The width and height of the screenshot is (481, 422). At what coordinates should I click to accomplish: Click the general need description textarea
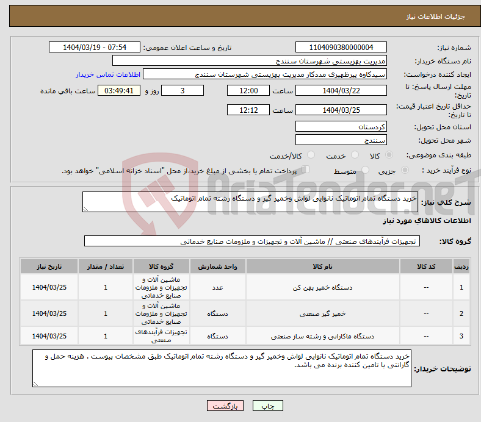click(250, 202)
